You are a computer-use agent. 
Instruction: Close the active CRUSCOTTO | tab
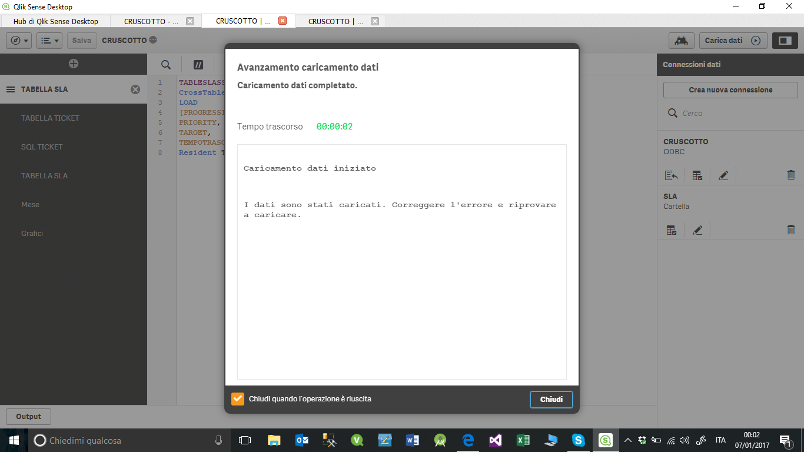(x=283, y=21)
